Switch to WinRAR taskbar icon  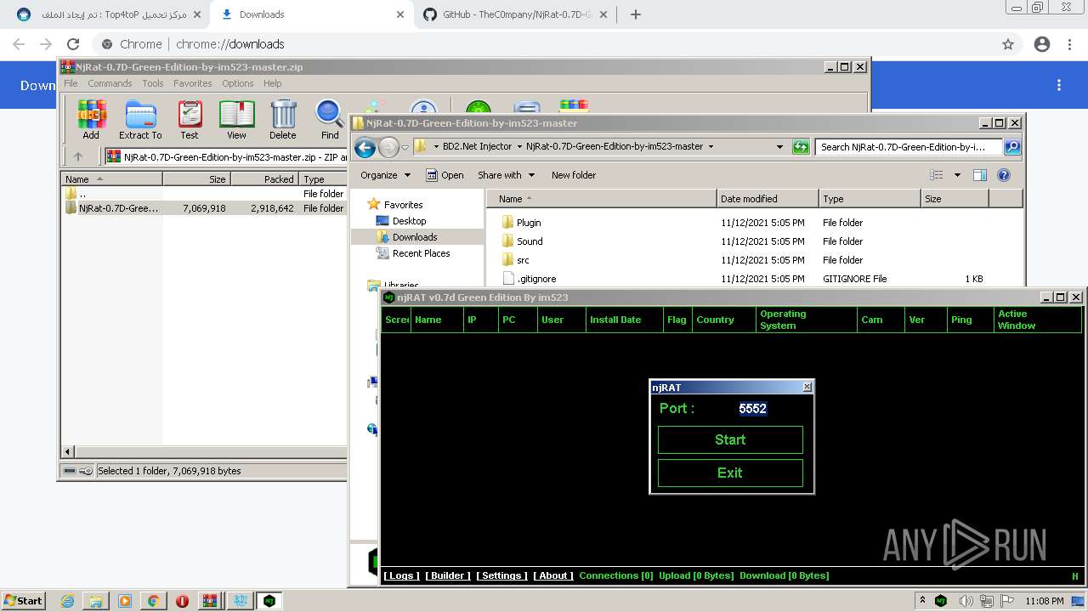pyautogui.click(x=210, y=601)
